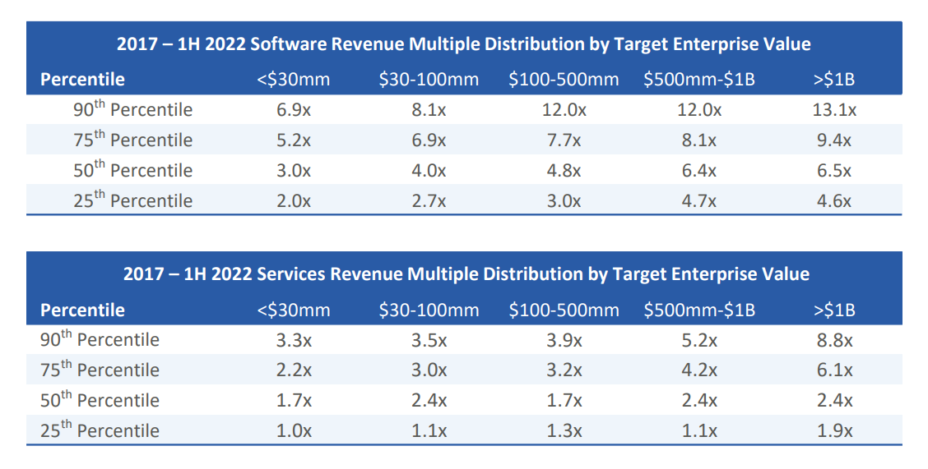The width and height of the screenshot is (928, 469).
Task: Select the 25th Percentile label in Services table
Action: 100,430
